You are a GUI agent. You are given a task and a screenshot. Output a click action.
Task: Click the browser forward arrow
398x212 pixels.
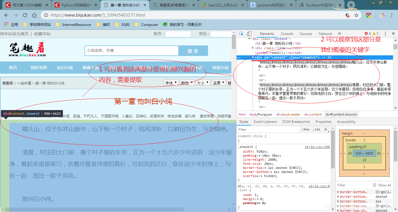(16, 15)
